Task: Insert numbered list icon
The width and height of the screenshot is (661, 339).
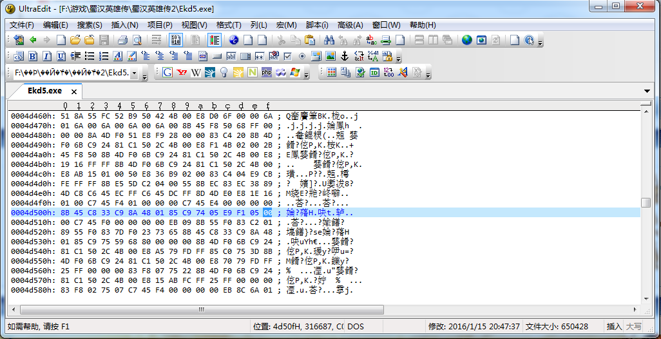Action: click(104, 56)
